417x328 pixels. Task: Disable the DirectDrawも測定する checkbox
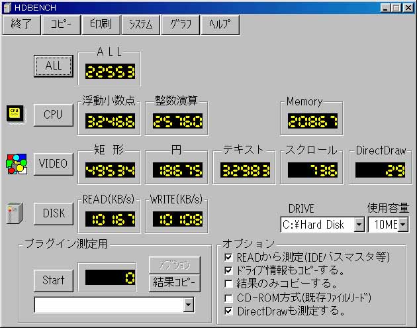[229, 311]
